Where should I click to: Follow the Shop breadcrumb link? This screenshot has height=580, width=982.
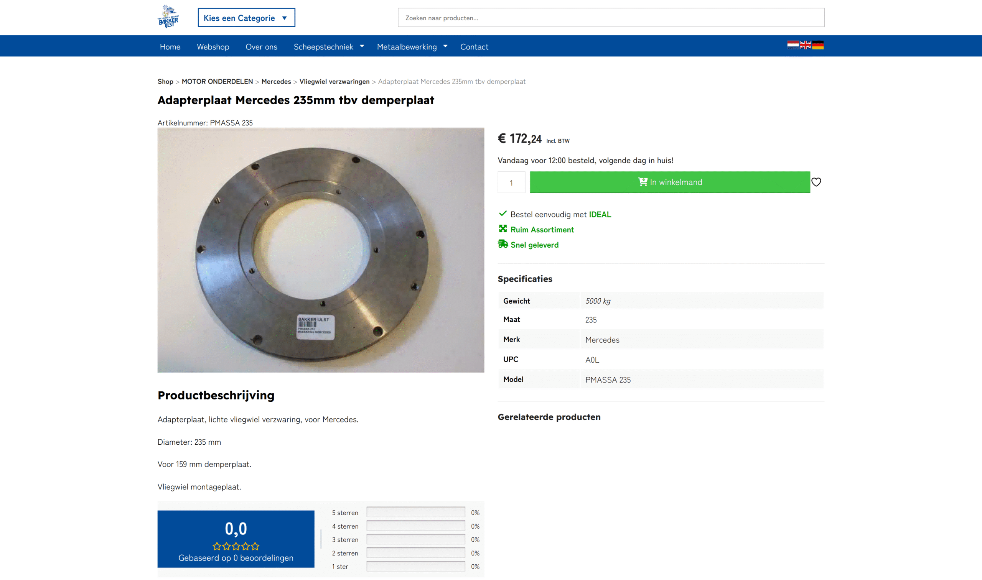point(165,82)
